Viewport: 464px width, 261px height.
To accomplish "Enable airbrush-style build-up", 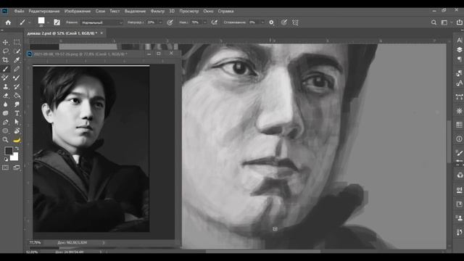I will (215, 22).
